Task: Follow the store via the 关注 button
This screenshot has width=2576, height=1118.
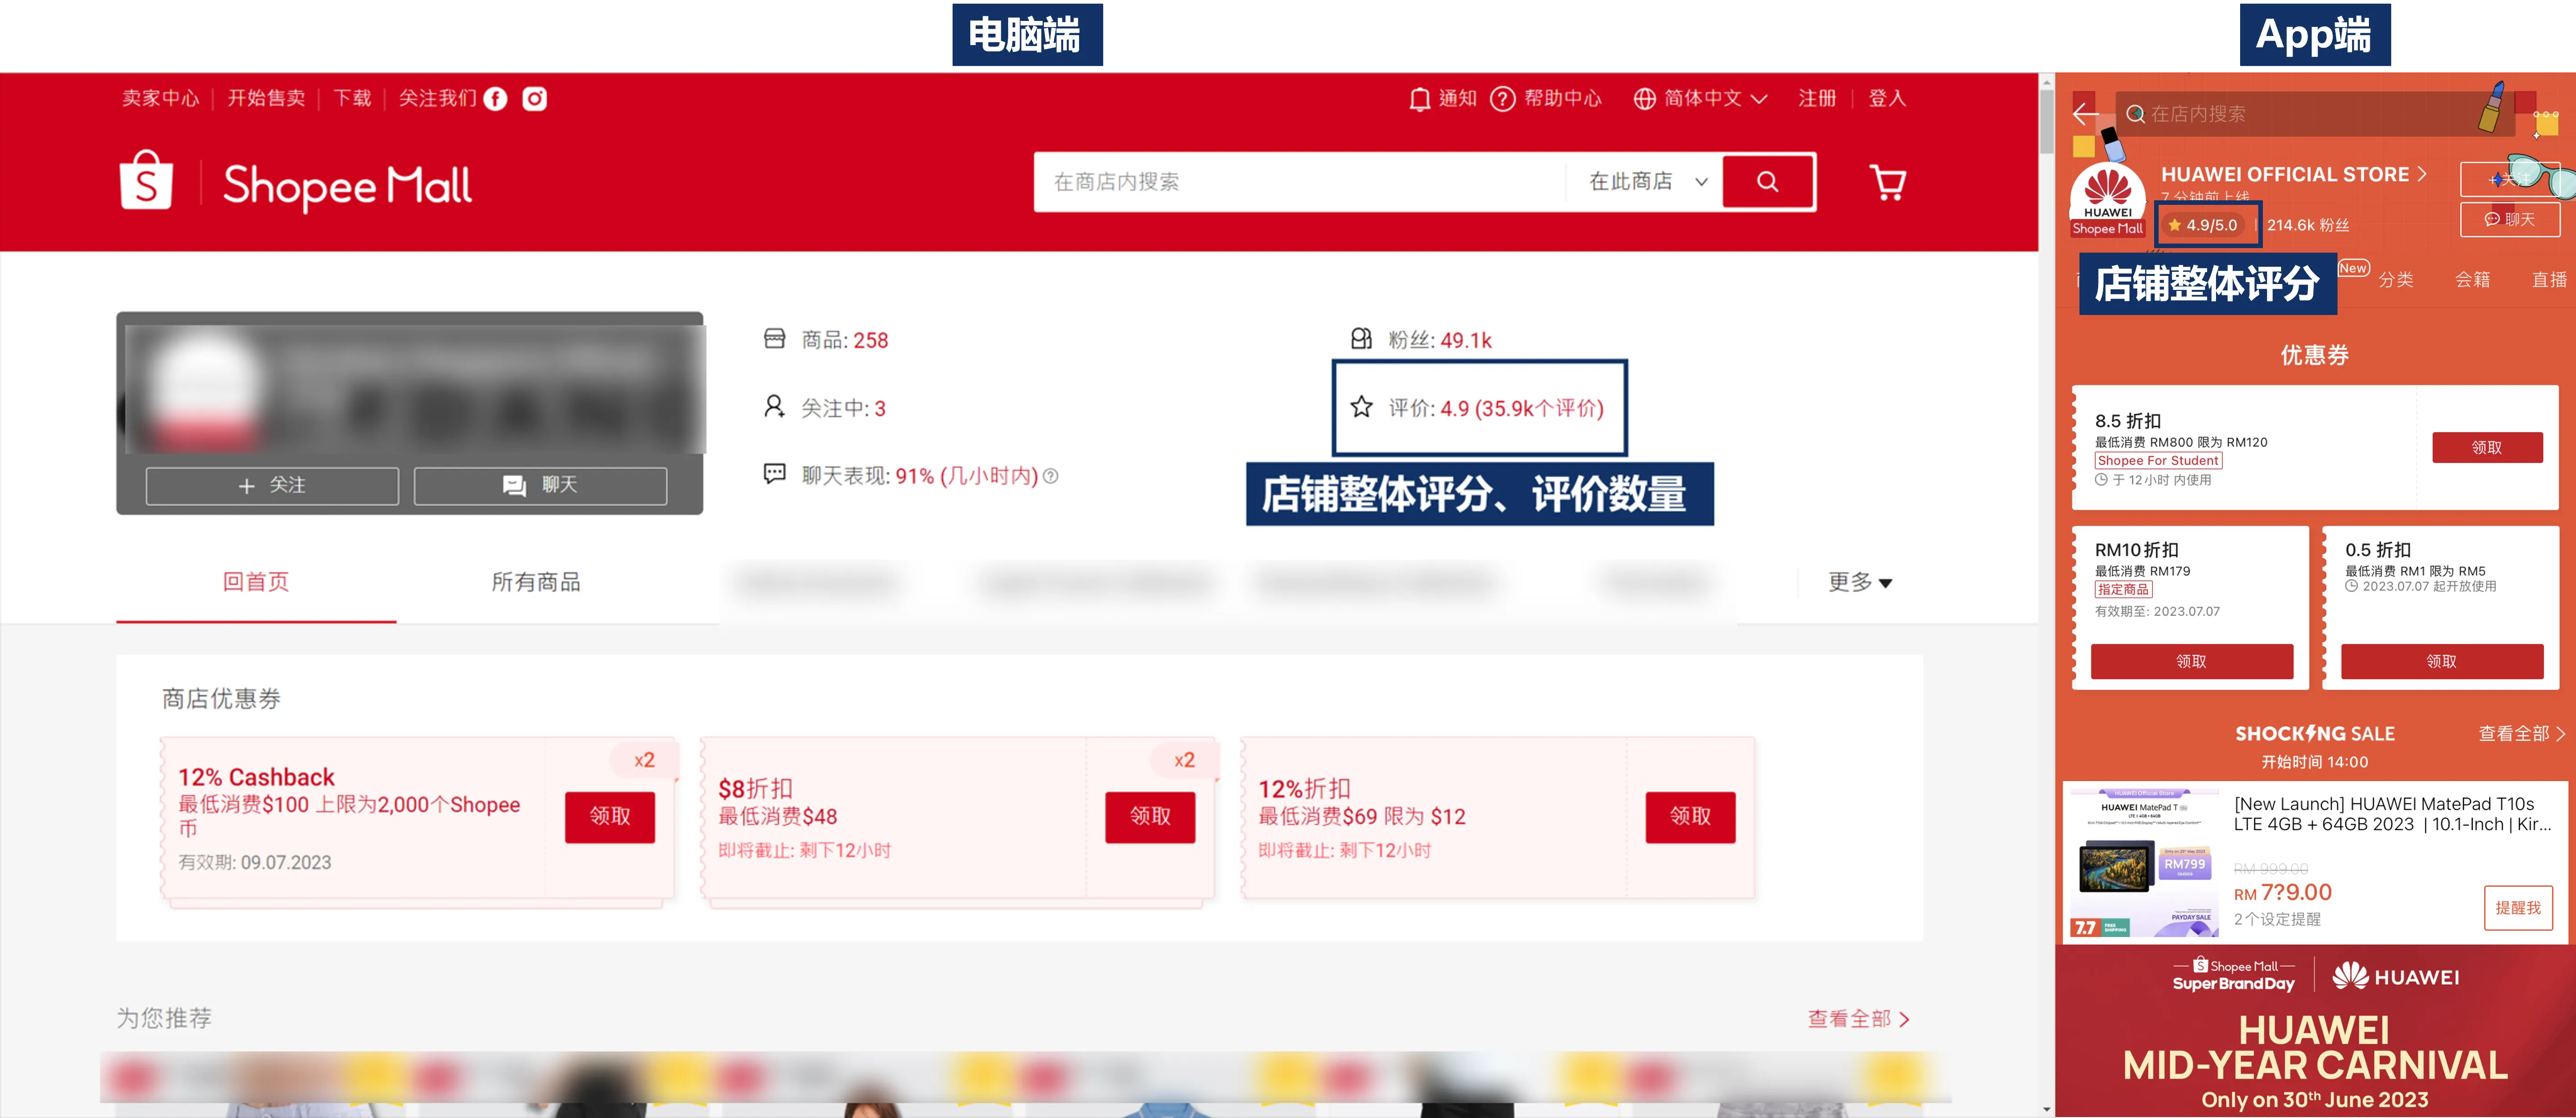Action: pyautogui.click(x=272, y=484)
